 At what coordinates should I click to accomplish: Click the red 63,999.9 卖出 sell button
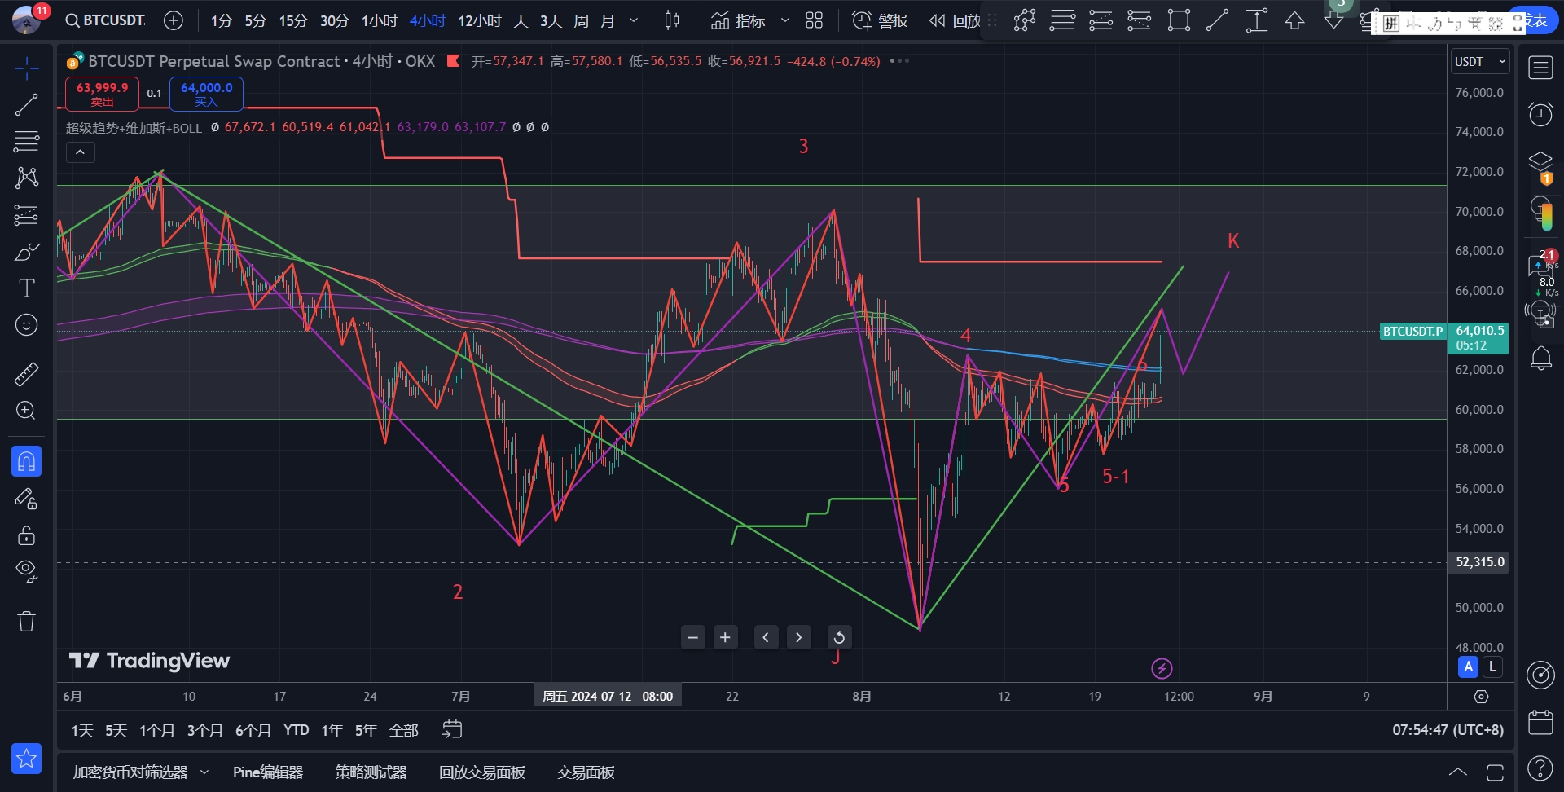[102, 94]
